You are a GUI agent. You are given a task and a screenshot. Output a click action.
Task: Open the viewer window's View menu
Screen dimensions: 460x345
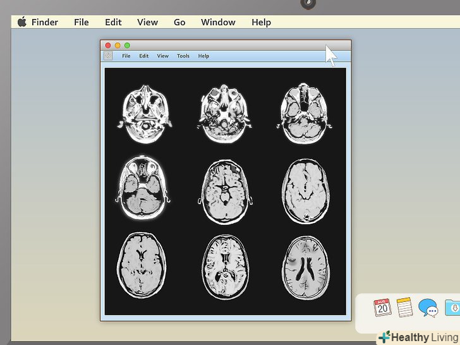point(163,56)
